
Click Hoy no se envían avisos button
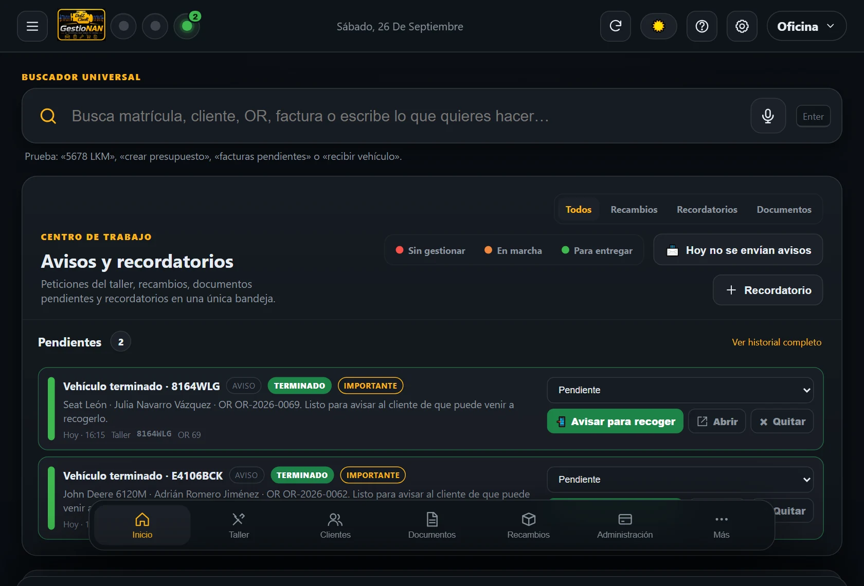click(738, 250)
